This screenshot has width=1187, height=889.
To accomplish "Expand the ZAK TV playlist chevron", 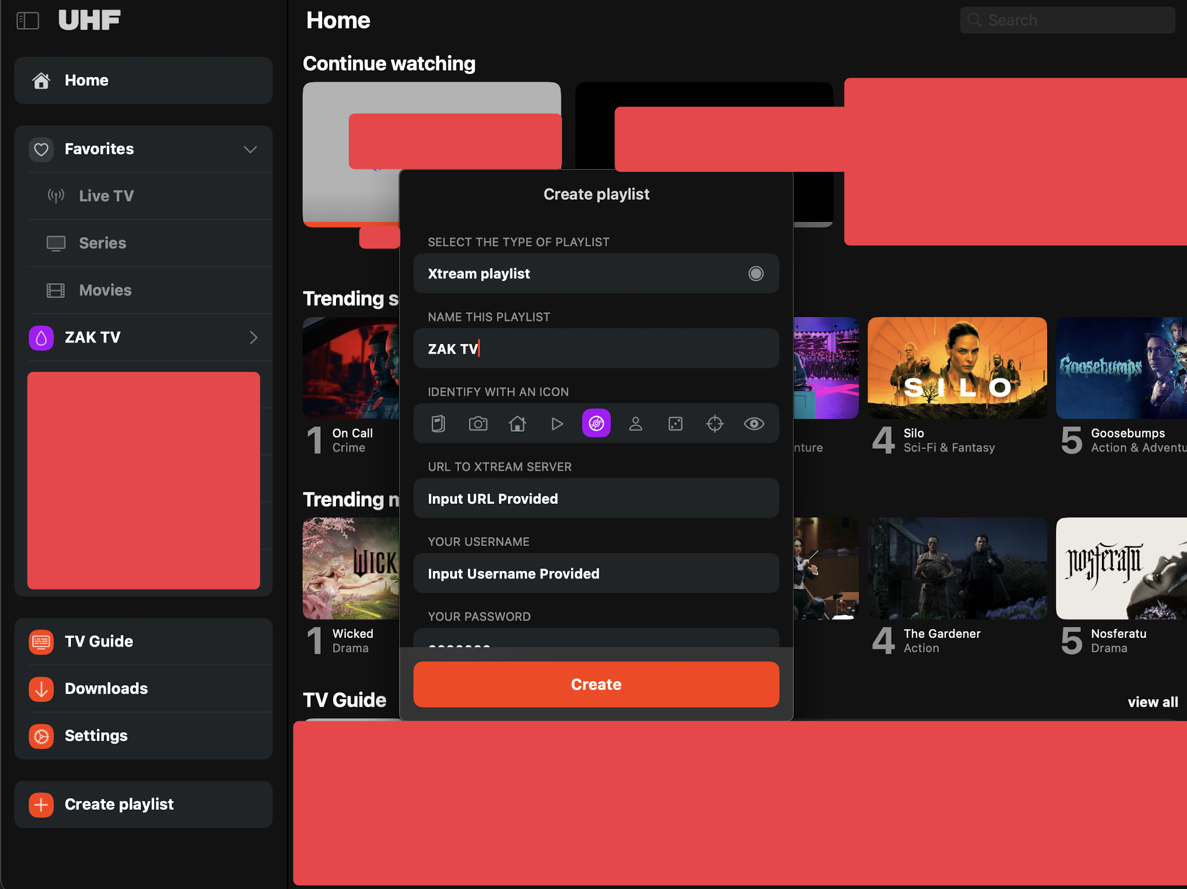I will click(x=253, y=338).
